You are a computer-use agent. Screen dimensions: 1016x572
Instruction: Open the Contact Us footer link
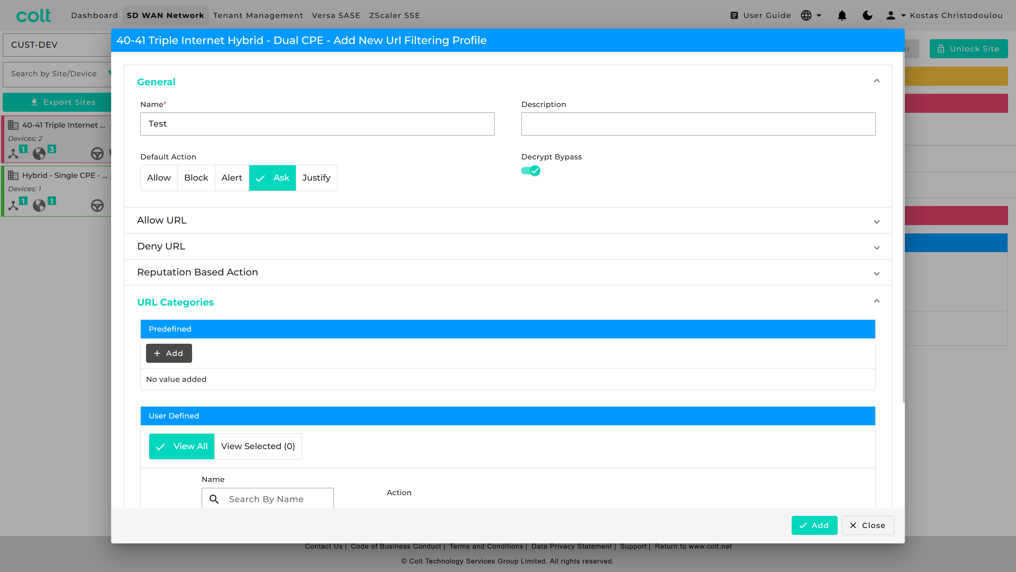coord(323,546)
